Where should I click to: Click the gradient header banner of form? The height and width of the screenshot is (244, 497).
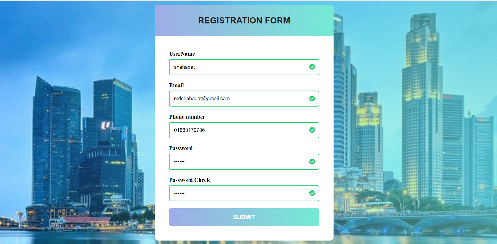coord(244,21)
